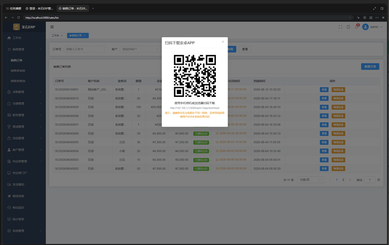
Task: Click the 新建订单 button
Action: (370, 67)
